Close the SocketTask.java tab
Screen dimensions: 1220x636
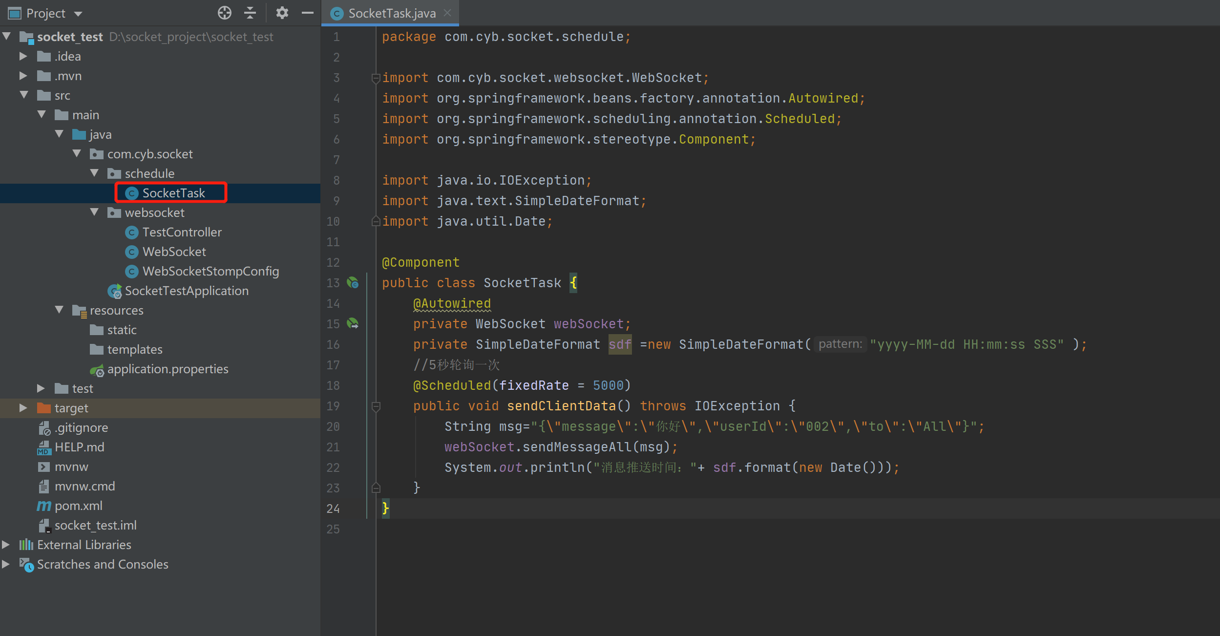(x=447, y=13)
